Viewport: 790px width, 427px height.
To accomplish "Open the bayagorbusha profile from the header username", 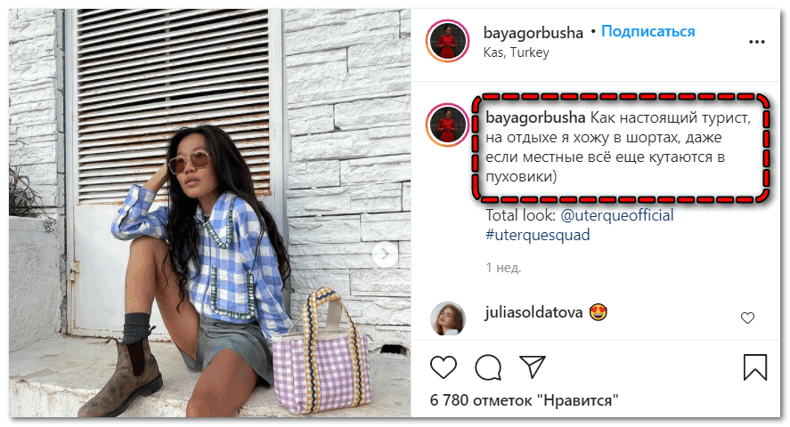I will click(x=533, y=33).
